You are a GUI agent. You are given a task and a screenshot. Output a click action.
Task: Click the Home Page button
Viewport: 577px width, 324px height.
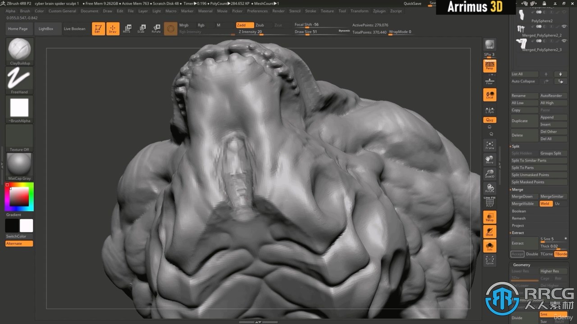click(18, 29)
